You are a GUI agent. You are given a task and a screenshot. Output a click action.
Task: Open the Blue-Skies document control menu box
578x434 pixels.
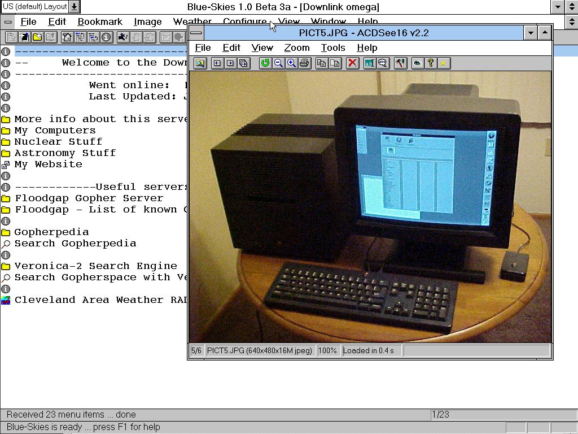(x=8, y=22)
